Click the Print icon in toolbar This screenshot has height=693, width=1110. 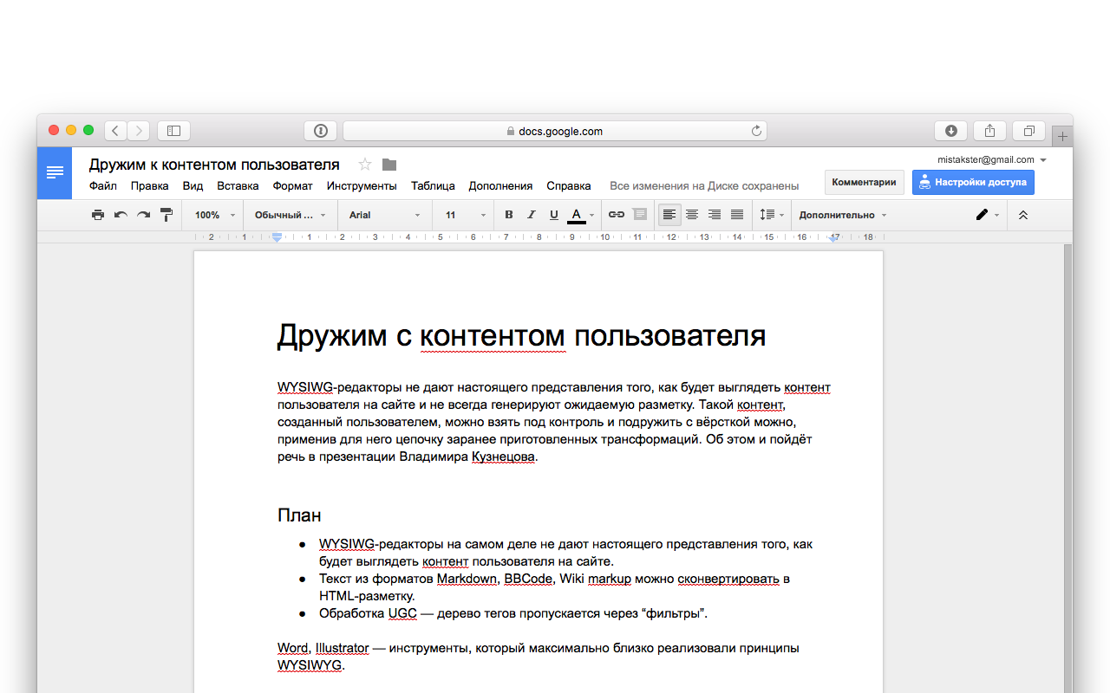point(98,215)
